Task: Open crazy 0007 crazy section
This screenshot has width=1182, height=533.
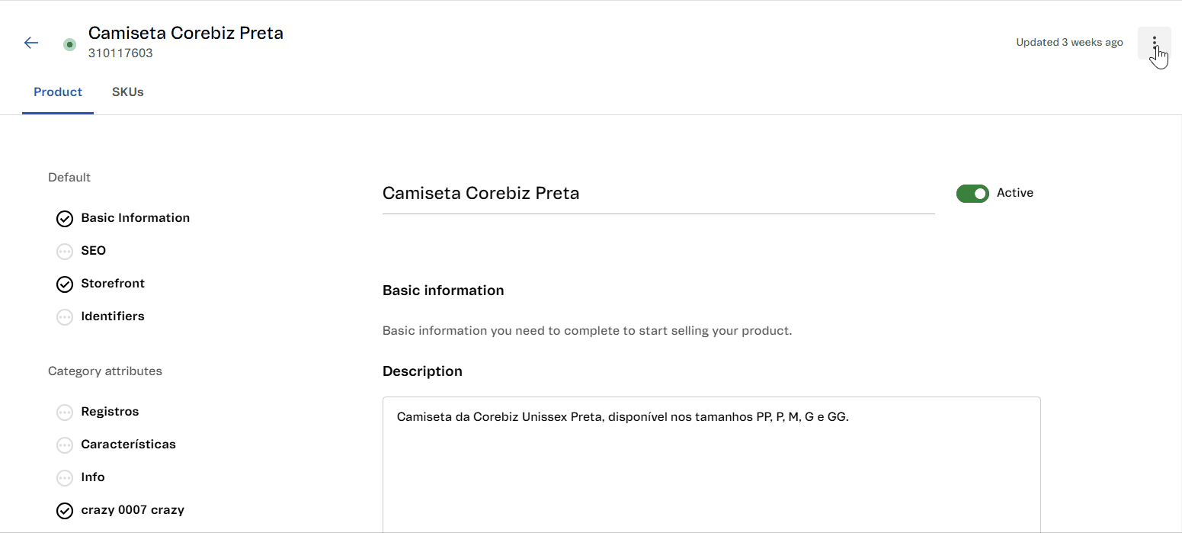Action: 133,510
